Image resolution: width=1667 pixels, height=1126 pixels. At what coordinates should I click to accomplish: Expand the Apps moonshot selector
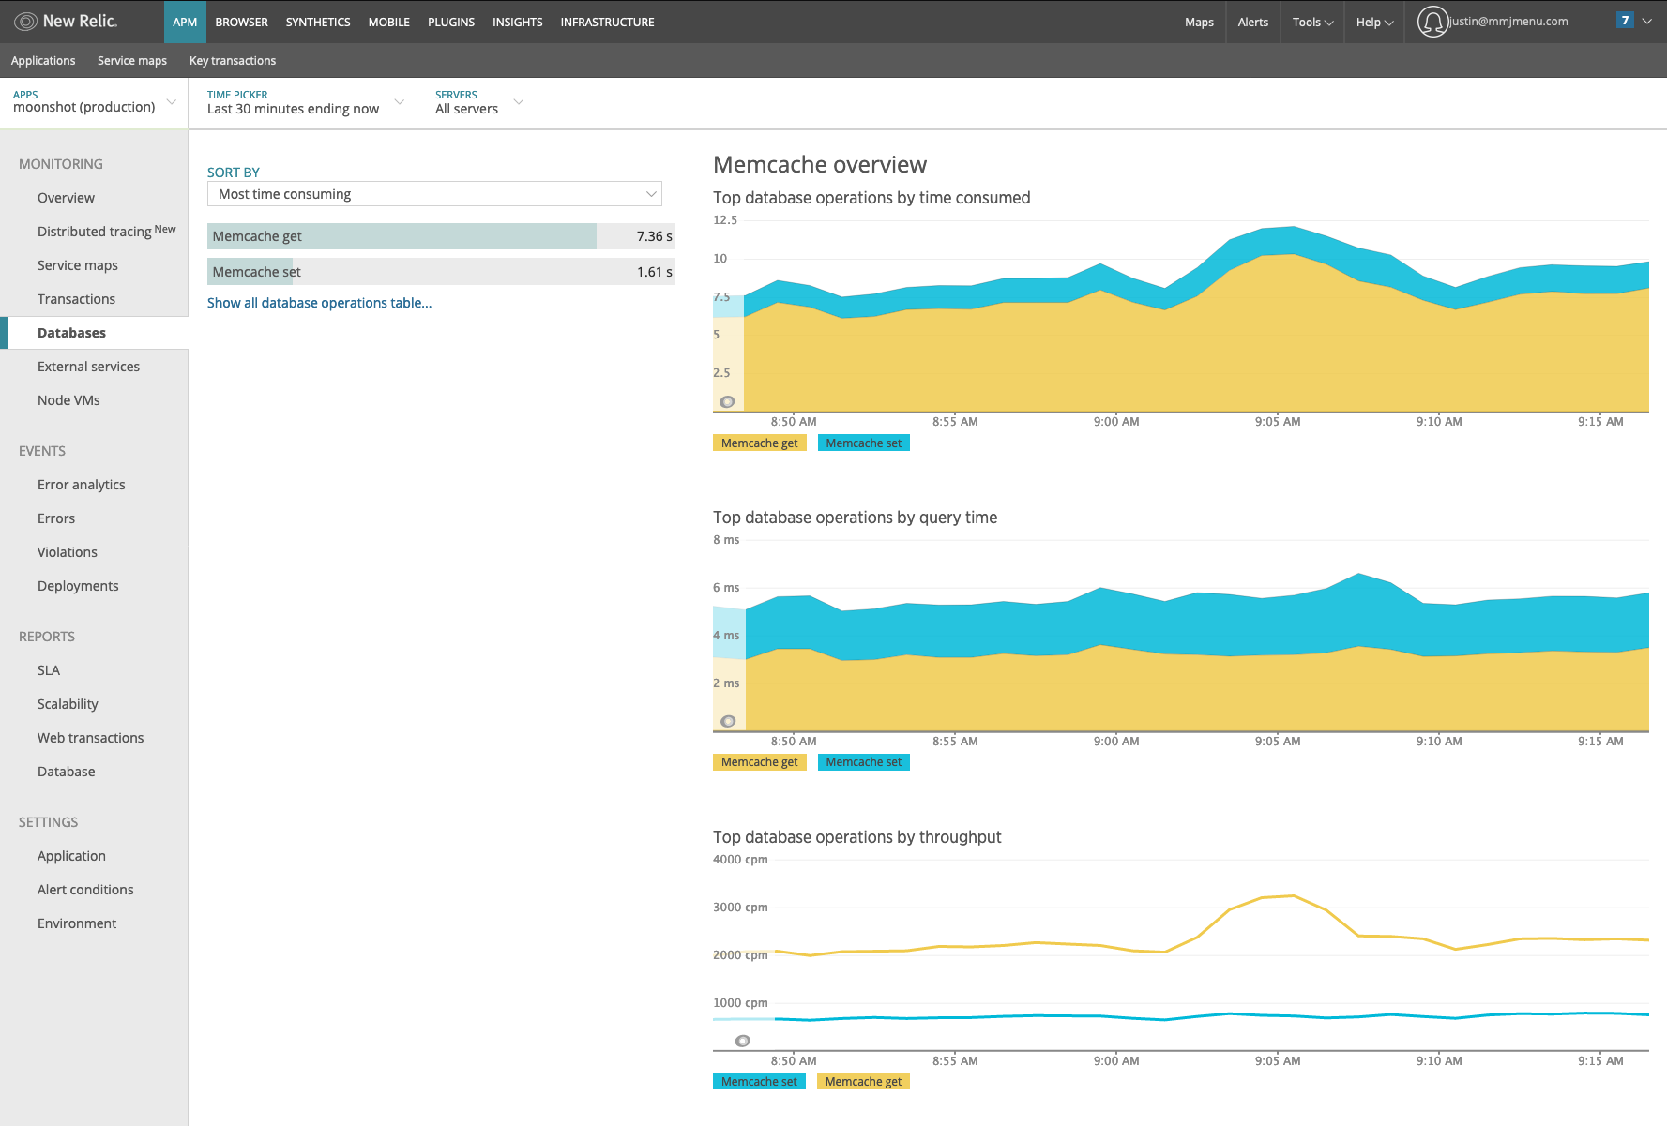click(94, 102)
